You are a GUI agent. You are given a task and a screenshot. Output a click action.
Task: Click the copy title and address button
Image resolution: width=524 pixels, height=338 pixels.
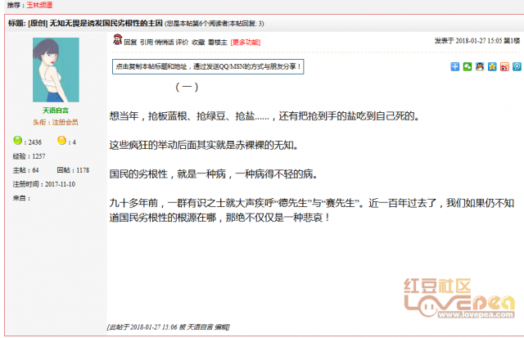point(208,66)
